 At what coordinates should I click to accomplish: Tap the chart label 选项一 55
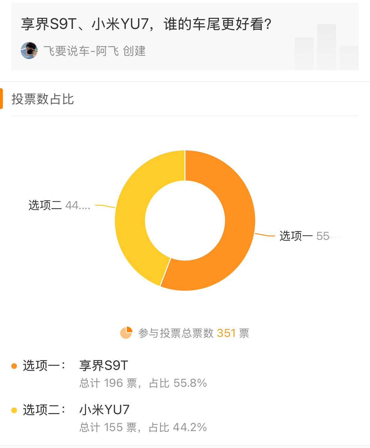304,236
